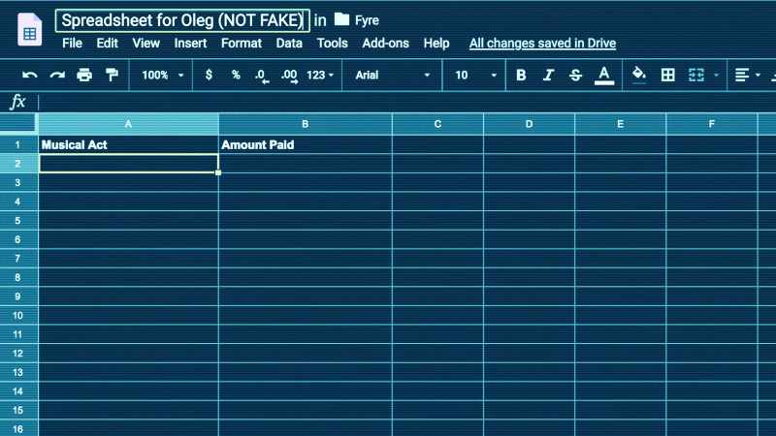Open the Tools menu
Viewport: 776px width, 436px height.
click(x=332, y=44)
